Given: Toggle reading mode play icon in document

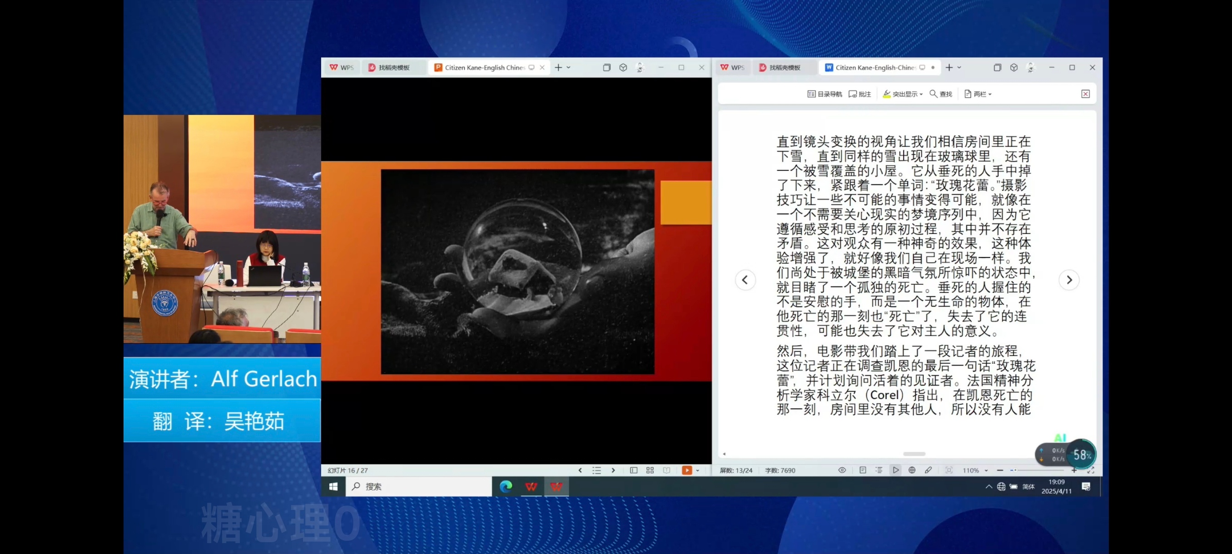Looking at the screenshot, I should pos(896,470).
